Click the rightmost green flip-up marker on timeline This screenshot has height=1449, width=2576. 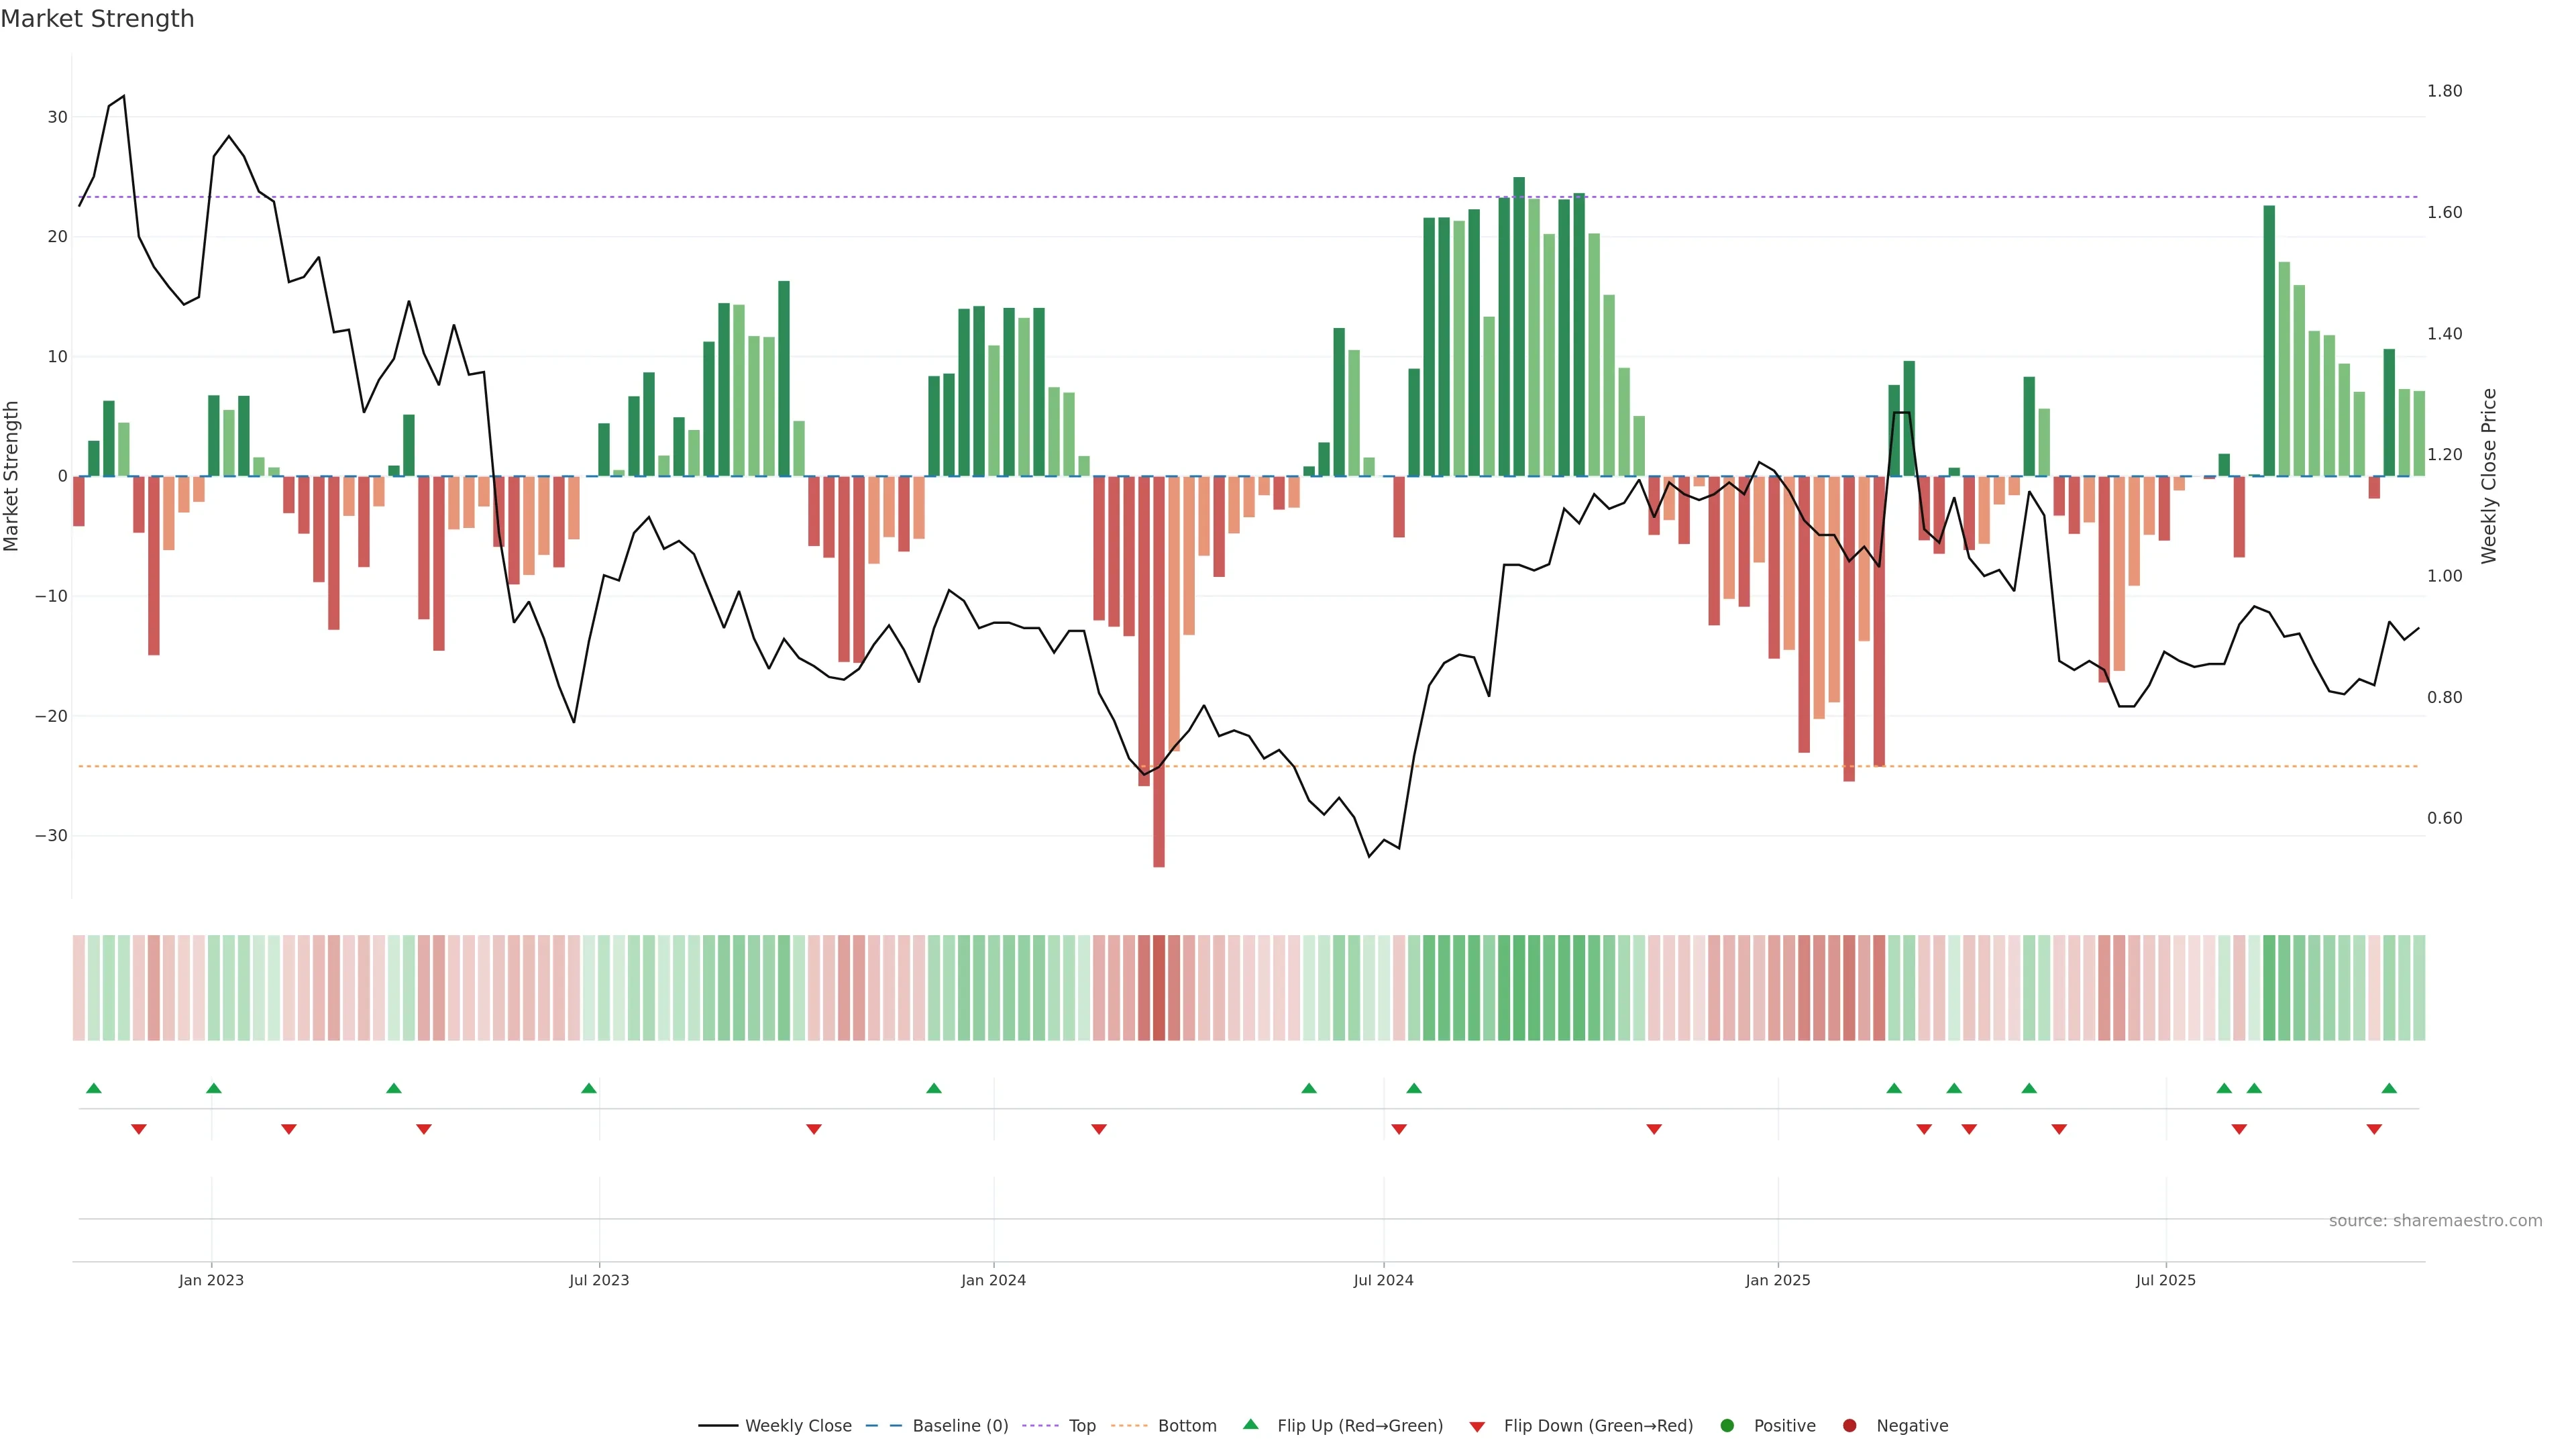click(x=2389, y=1088)
